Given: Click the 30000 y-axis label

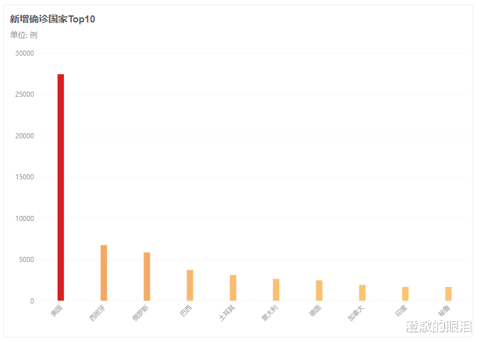Looking at the screenshot, I should point(24,53).
